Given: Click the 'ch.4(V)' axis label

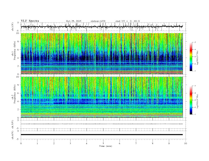Looking at the screenshot, I should 13,135.
